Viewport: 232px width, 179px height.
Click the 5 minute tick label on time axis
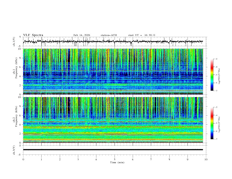[x=115, y=159]
